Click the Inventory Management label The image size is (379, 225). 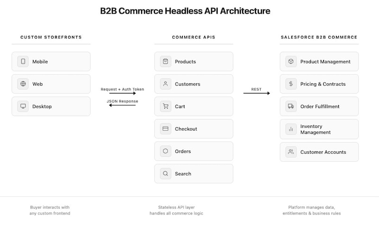316,129
